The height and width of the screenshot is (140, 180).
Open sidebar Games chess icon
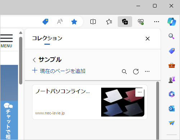coord(172,80)
